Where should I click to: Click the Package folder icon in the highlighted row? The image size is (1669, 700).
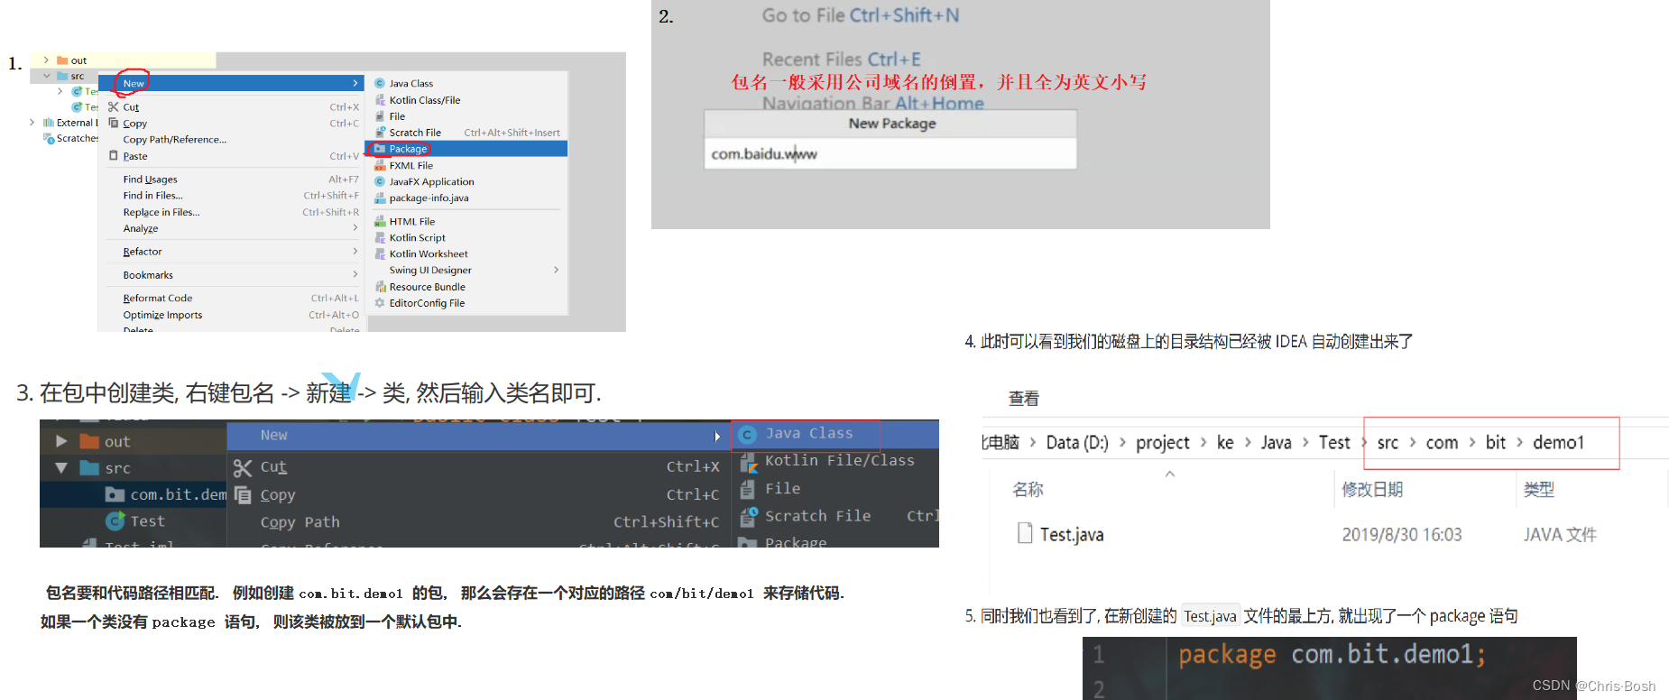(x=380, y=149)
